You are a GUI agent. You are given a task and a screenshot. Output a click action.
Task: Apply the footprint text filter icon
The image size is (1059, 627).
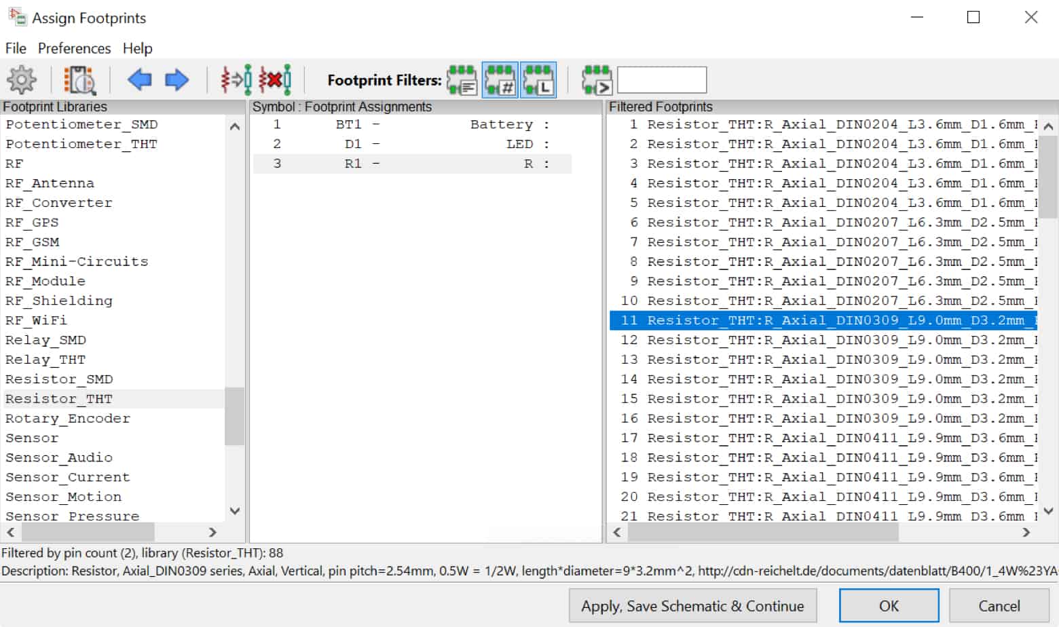pyautogui.click(x=597, y=79)
